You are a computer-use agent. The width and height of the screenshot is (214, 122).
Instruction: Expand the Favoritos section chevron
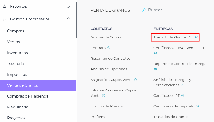[68, 7]
